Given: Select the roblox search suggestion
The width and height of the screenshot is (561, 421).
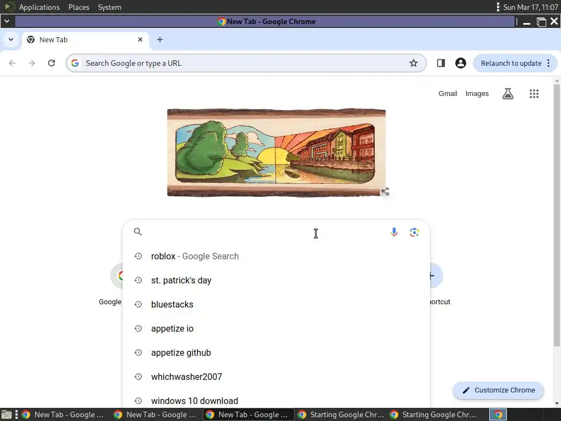Looking at the screenshot, I should click(x=276, y=257).
